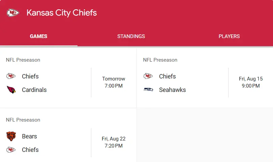
Task: Click the Cardinals team name
Action: [34, 90]
